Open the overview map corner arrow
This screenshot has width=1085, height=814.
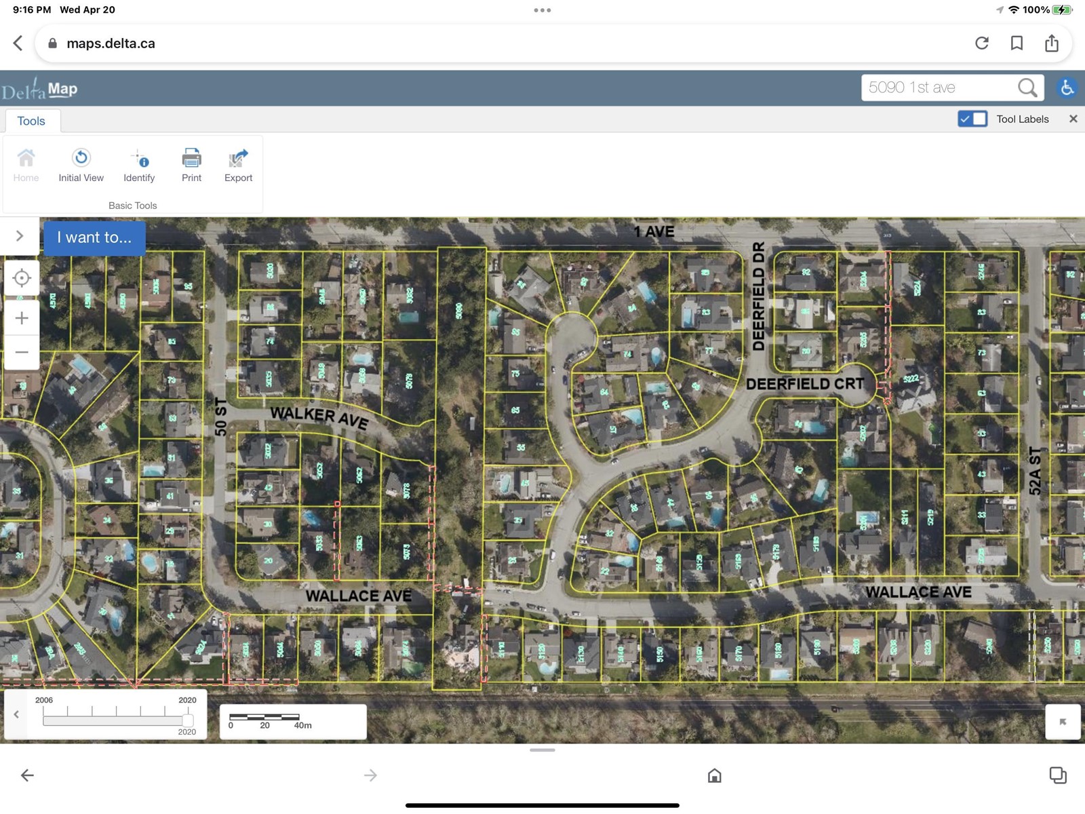1062,722
